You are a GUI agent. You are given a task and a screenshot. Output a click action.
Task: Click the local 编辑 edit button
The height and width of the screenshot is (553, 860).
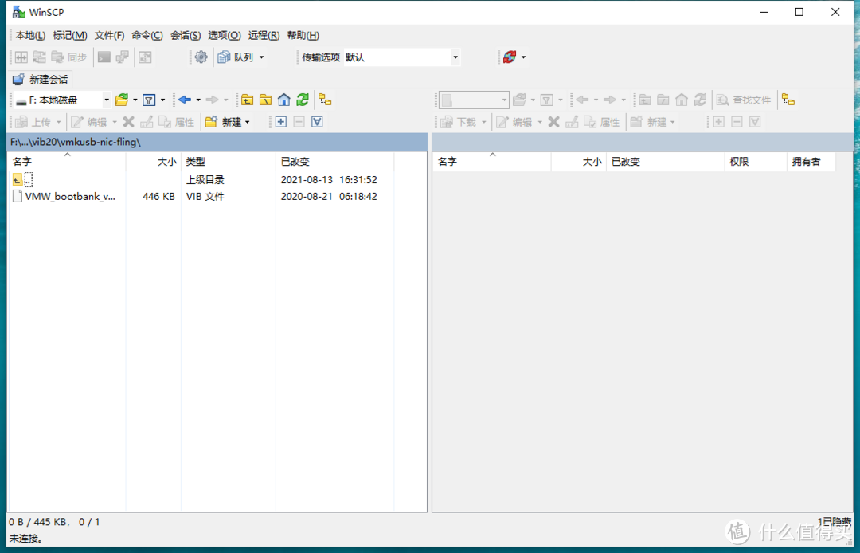pos(88,122)
